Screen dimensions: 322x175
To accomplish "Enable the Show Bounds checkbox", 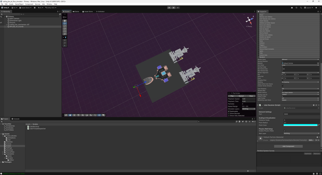I will [x=229, y=114].
